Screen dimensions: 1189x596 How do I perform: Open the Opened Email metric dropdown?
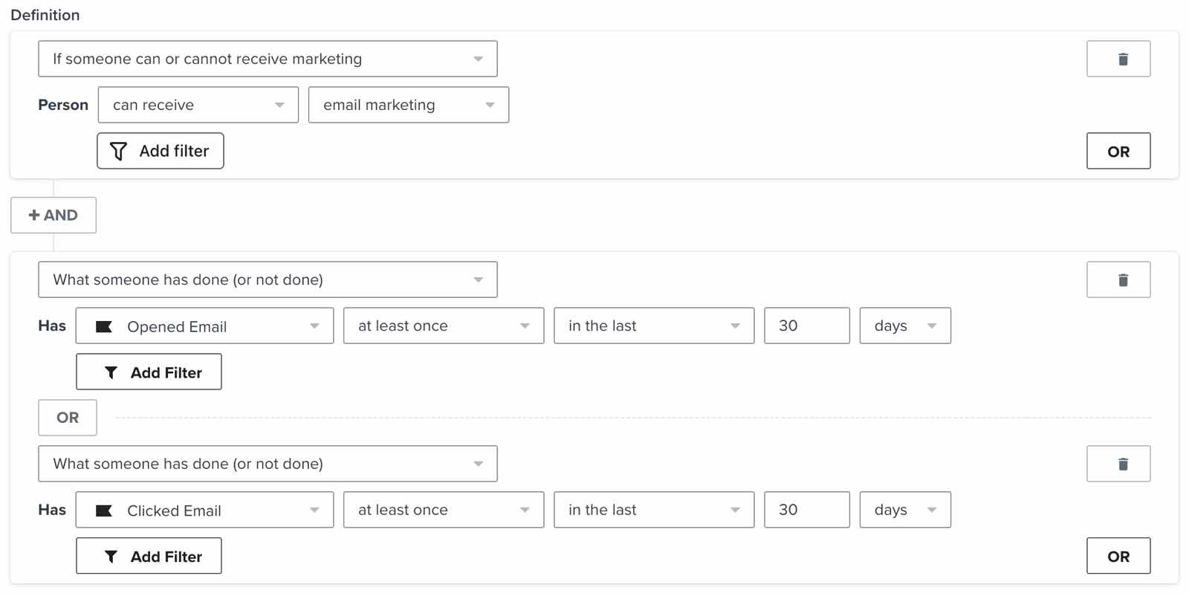(204, 326)
